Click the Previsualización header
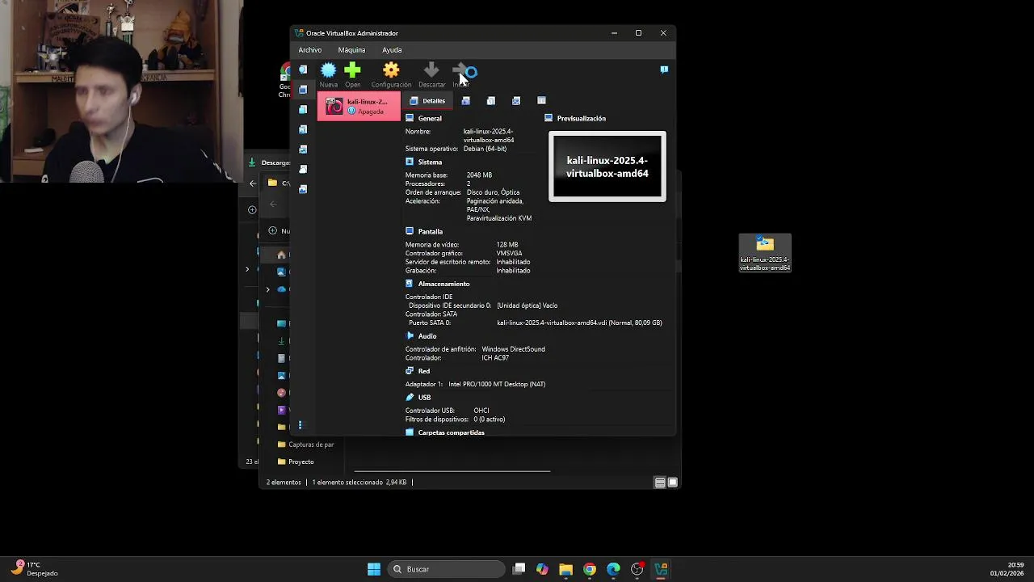 [581, 119]
